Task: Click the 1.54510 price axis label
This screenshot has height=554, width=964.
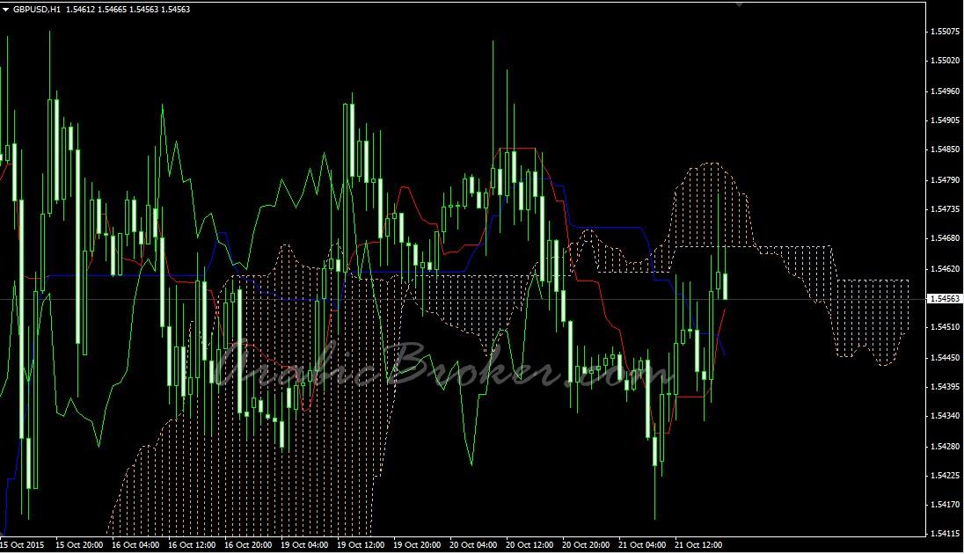Action: (945, 327)
